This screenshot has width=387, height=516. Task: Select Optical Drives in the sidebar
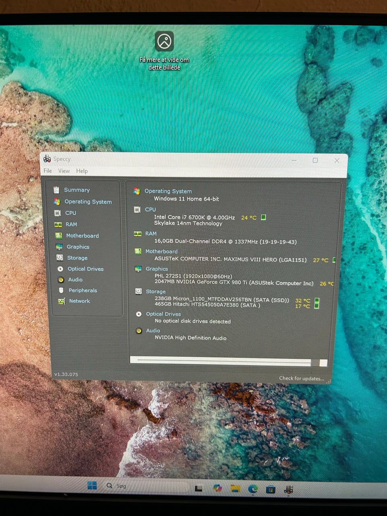pos(85,269)
